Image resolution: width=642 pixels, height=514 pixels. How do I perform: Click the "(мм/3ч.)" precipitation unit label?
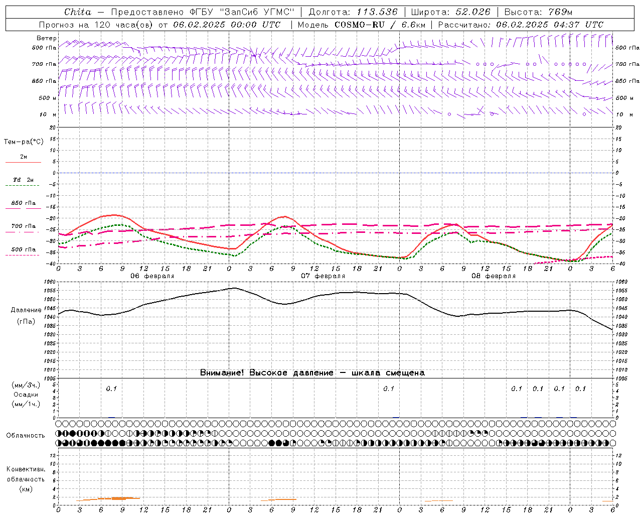click(x=26, y=385)
